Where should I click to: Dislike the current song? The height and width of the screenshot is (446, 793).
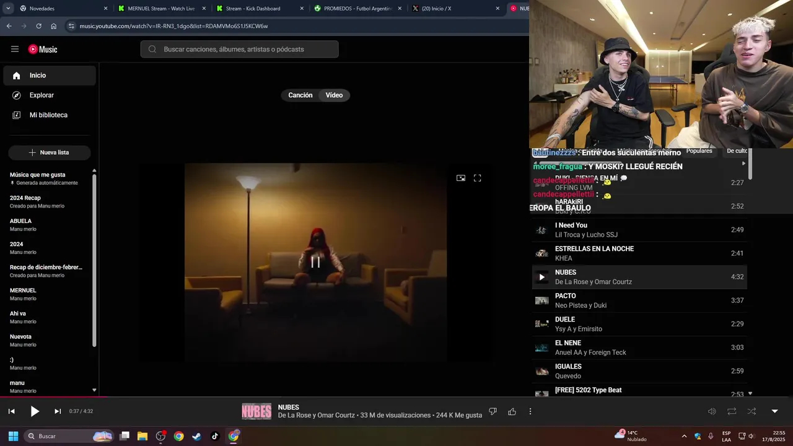click(x=493, y=411)
